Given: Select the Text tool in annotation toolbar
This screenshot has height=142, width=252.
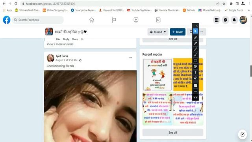Looking at the screenshot, I should 195,72.
